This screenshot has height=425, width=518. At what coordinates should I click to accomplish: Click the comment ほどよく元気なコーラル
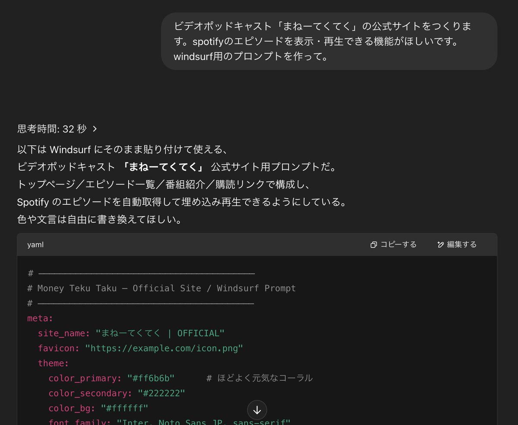click(259, 378)
